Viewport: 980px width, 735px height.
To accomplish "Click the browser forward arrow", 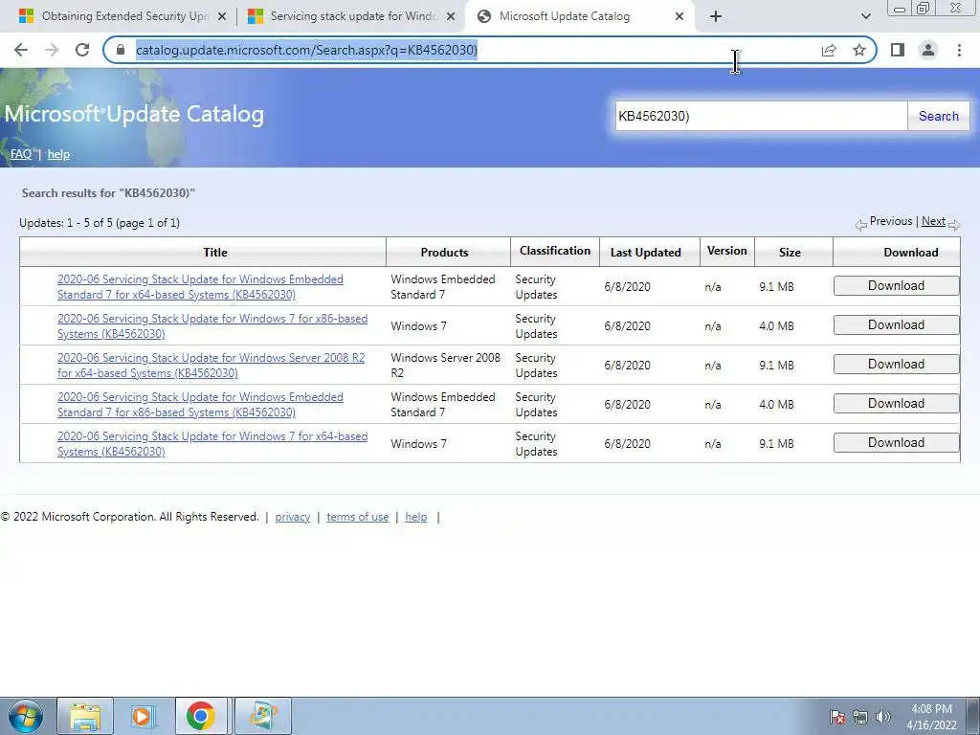I will coord(52,50).
